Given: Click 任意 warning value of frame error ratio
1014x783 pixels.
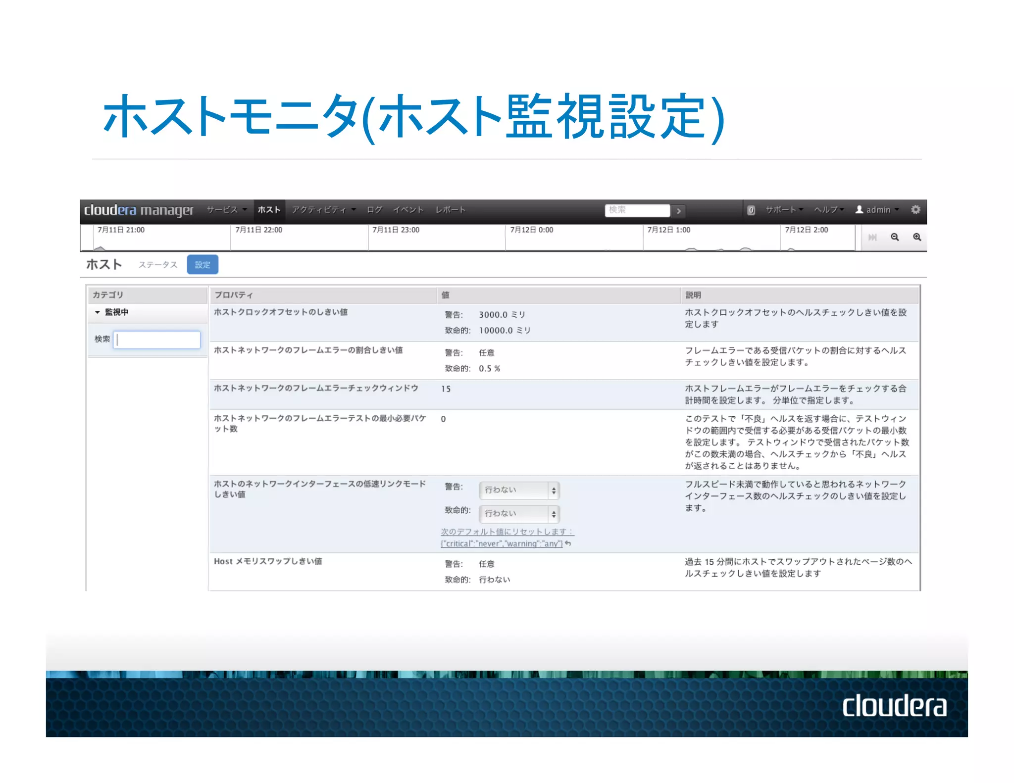Looking at the screenshot, I should point(487,353).
